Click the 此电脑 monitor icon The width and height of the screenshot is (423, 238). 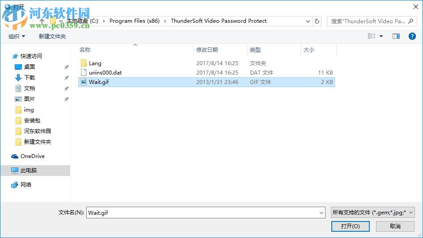[x=15, y=170]
